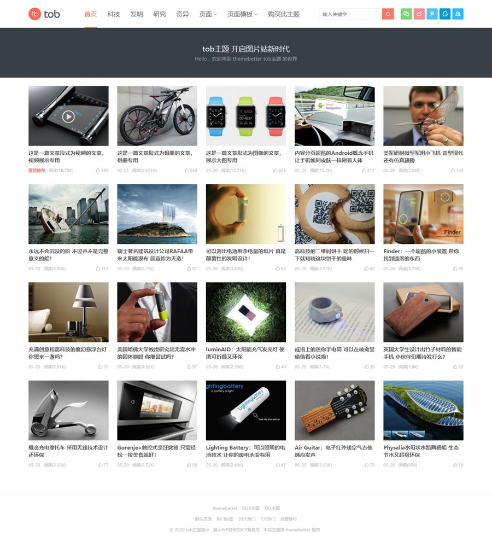Open the green WeChat icon
492x548 pixels.
coord(406,14)
